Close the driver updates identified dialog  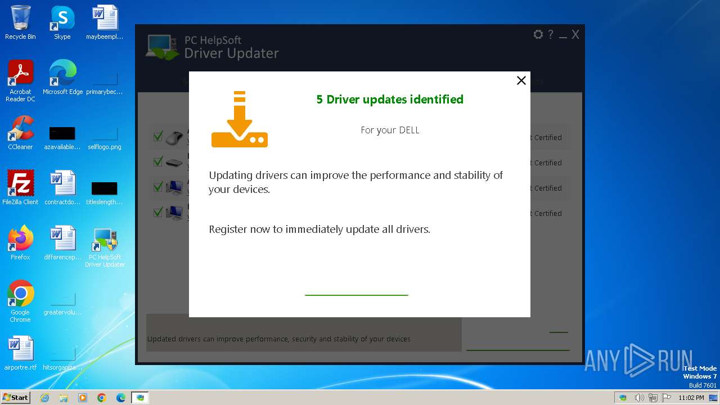pos(521,80)
